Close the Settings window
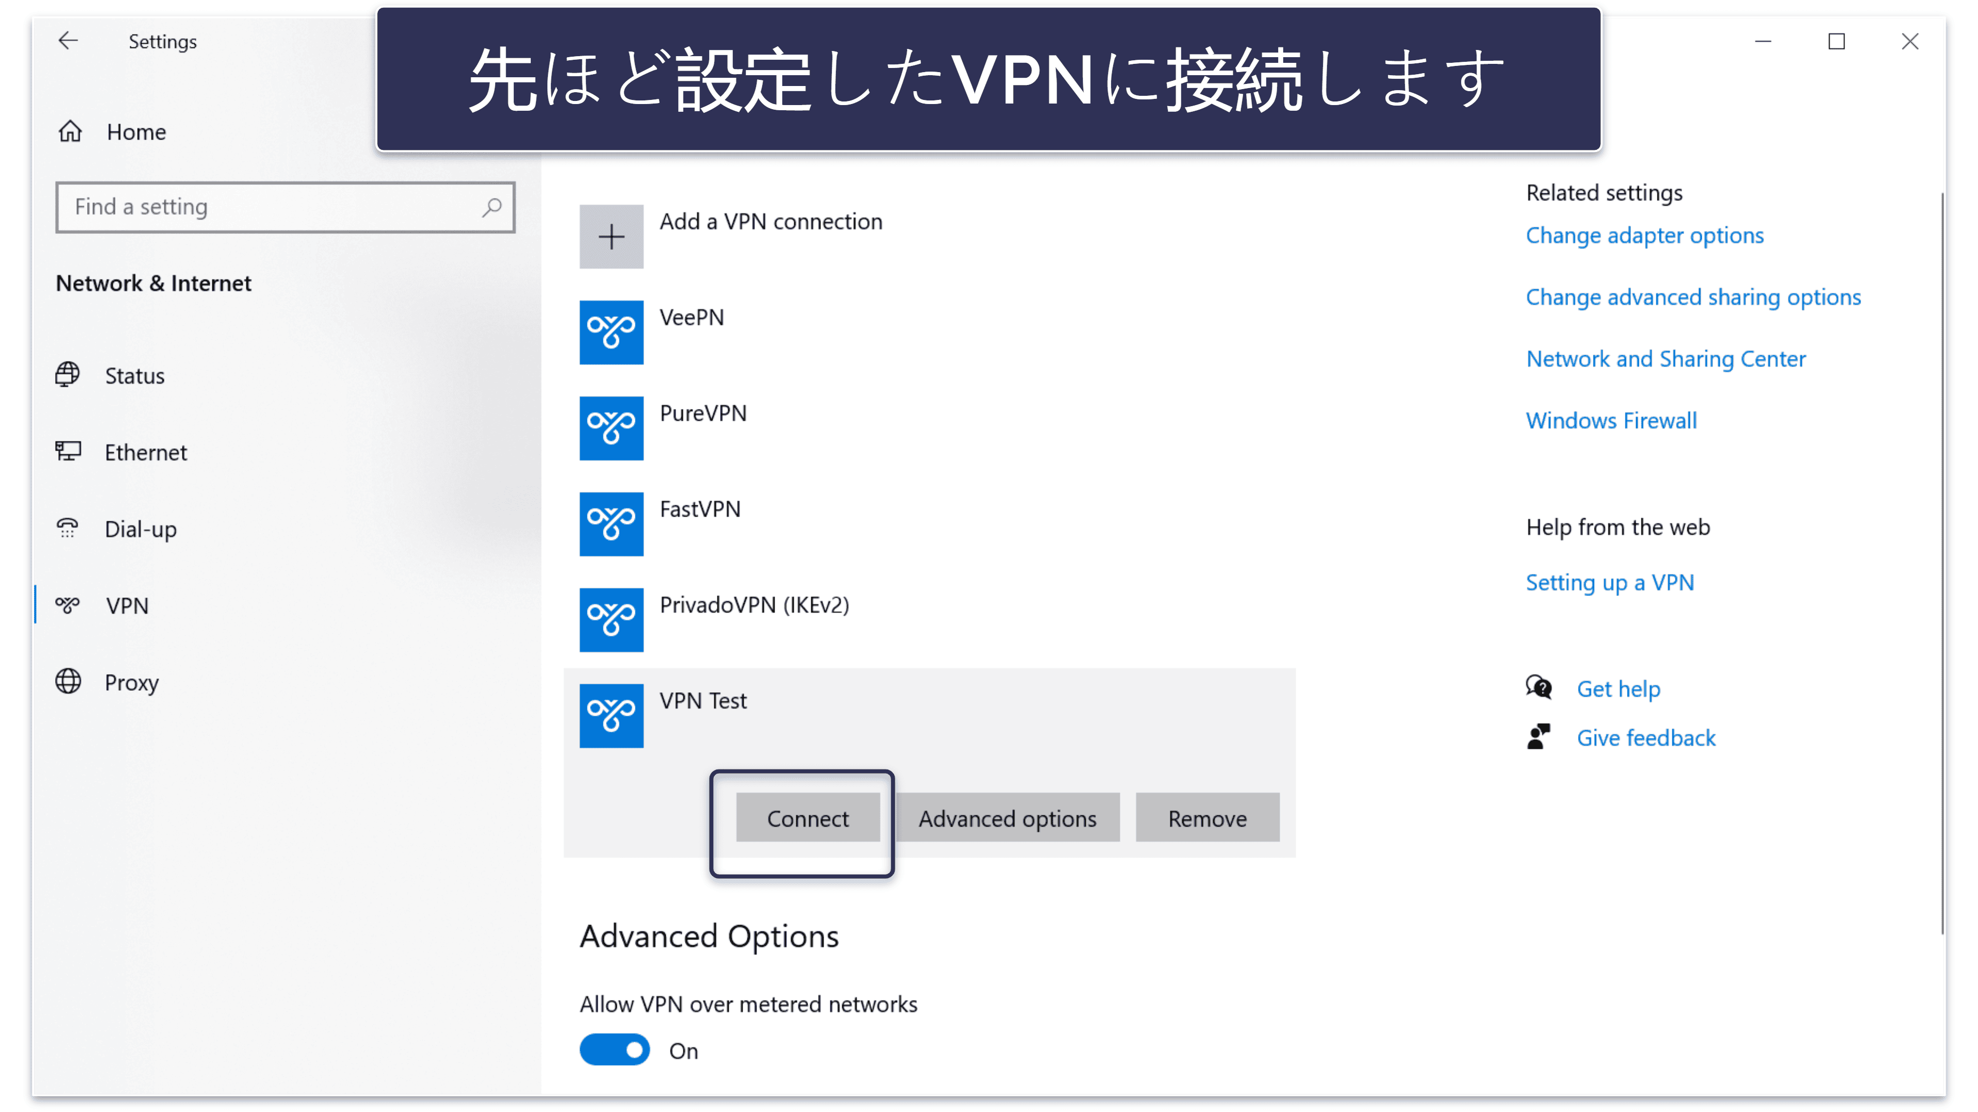This screenshot has height=1112, width=1978. (x=1910, y=41)
